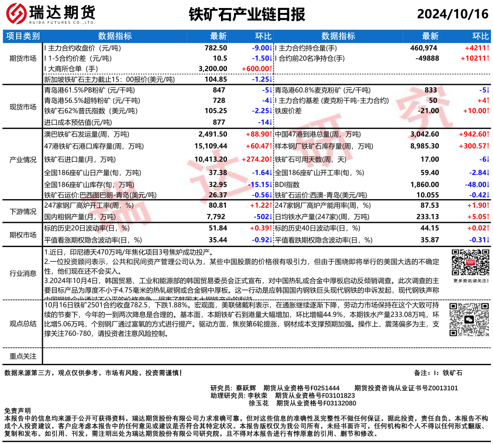Select the 期货市场 category cell
493x444 pixels.
coord(23,58)
